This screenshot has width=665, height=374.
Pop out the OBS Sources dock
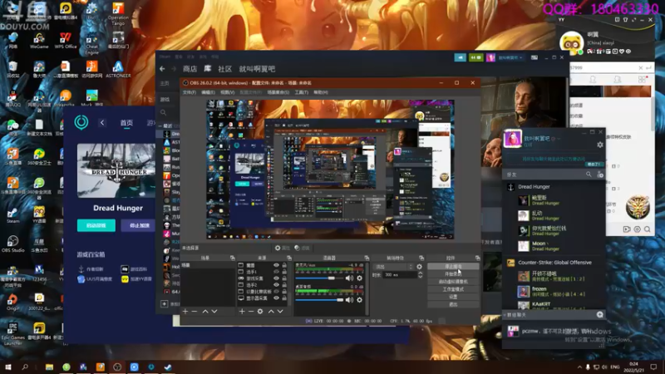point(289,258)
